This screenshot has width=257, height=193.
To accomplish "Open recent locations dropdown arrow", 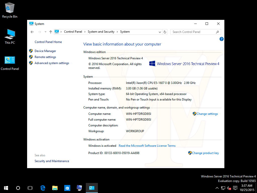I will coord(45,32).
